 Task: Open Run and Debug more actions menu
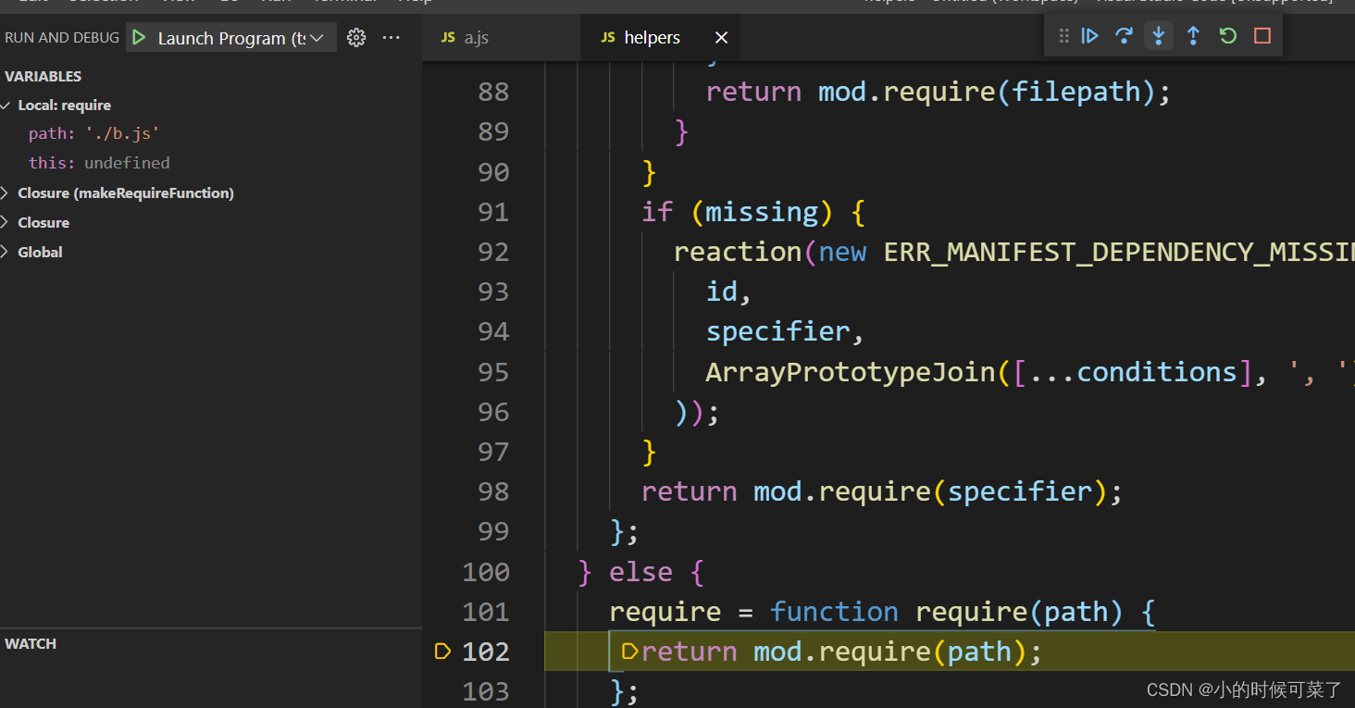[x=392, y=38]
